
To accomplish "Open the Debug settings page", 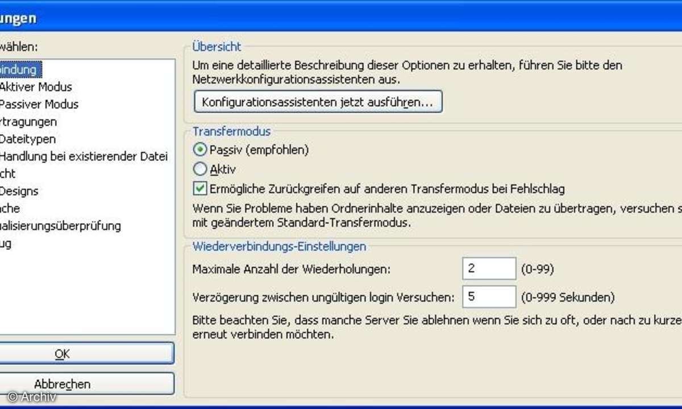I will [x=6, y=244].
